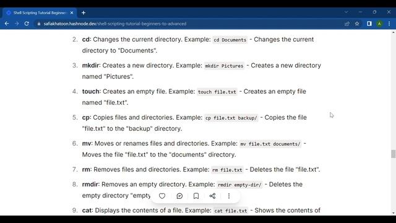Click the address bar URL

(x=115, y=24)
